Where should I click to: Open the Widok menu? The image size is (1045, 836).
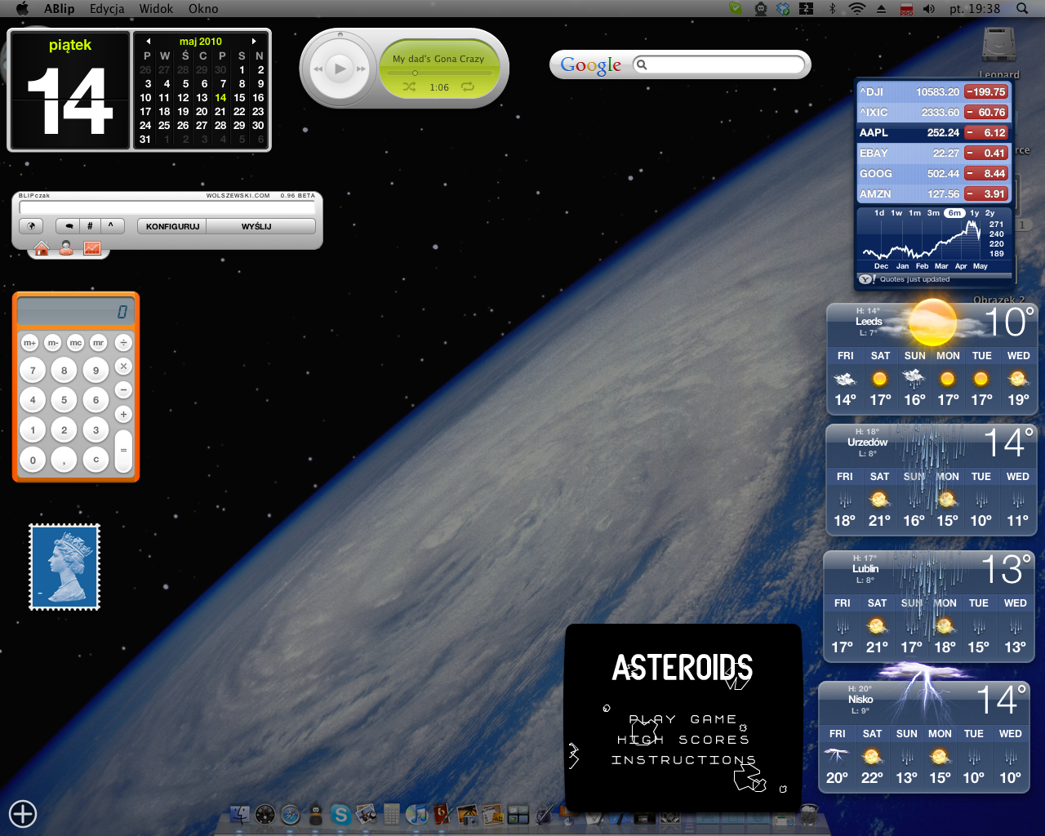click(x=156, y=9)
